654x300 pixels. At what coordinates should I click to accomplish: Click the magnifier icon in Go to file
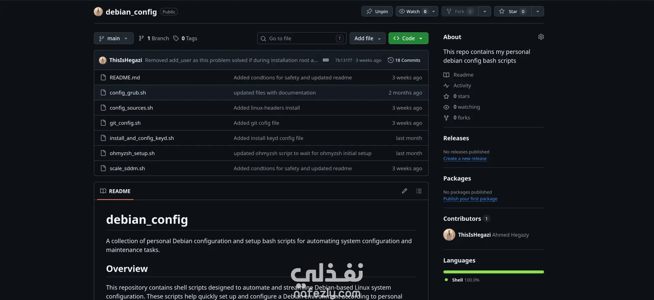coord(263,38)
